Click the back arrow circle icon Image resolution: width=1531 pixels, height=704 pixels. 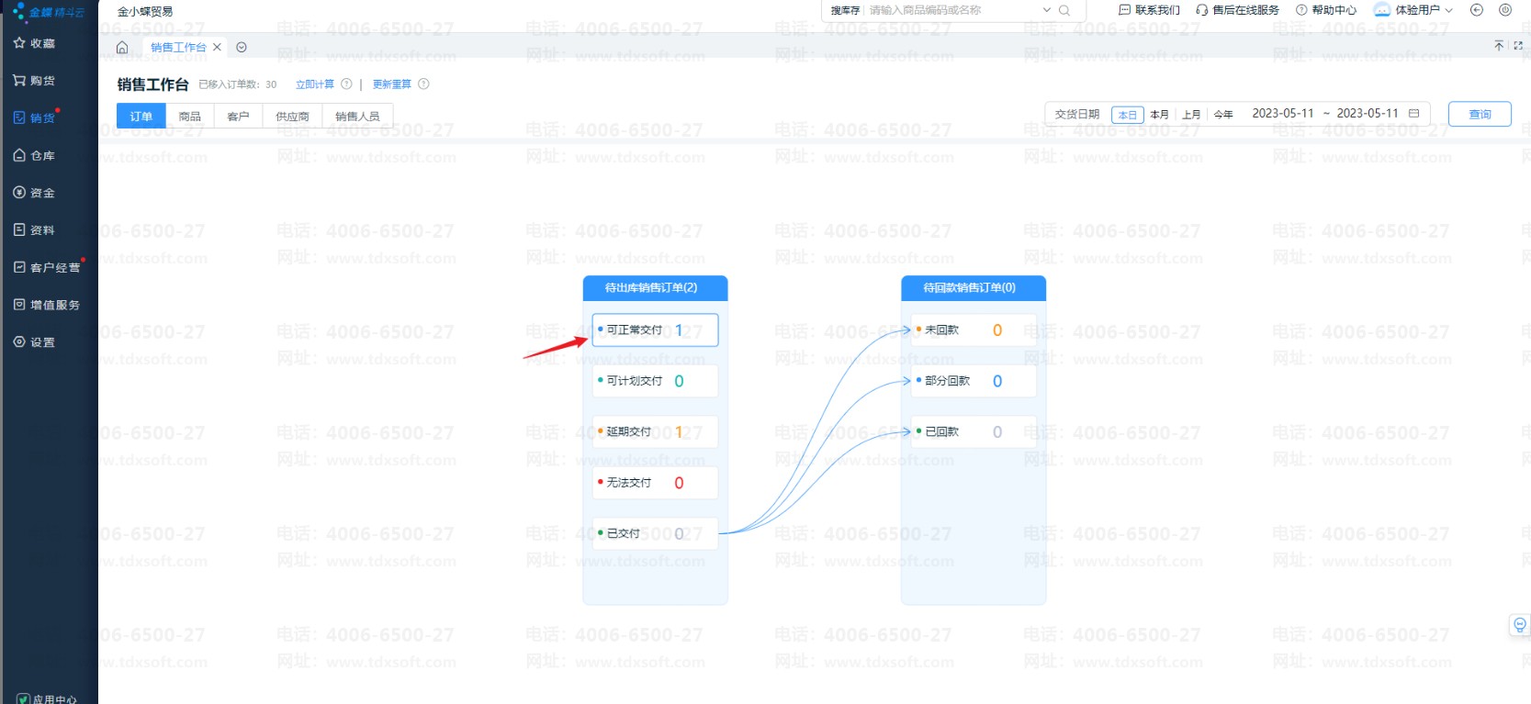(1477, 10)
